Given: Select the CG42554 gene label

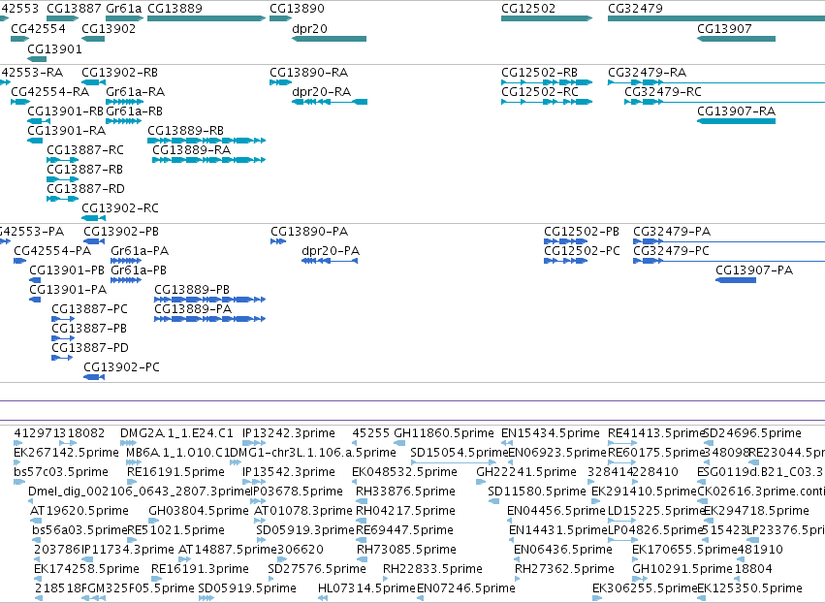Looking at the screenshot, I should tap(38, 28).
